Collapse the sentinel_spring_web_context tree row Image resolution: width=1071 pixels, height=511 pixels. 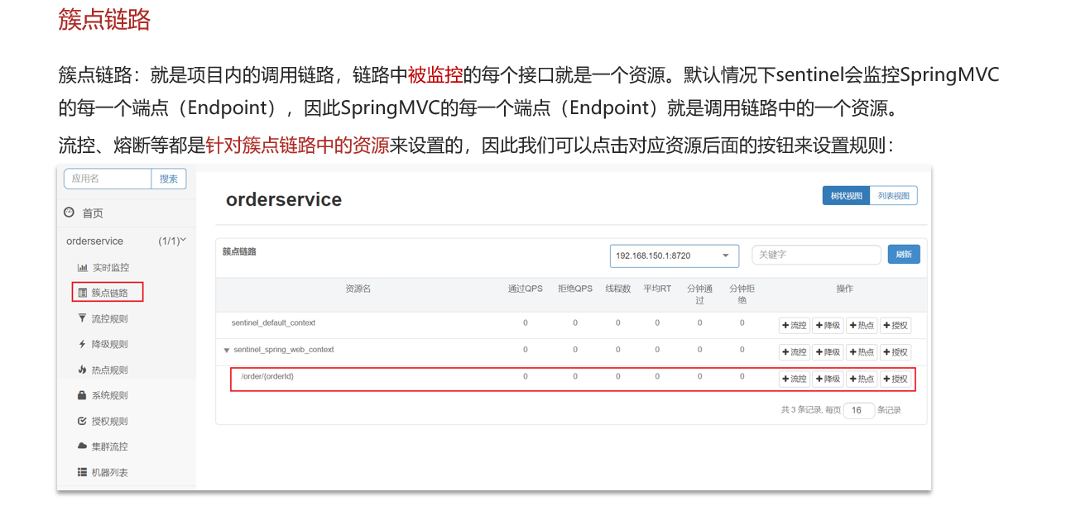click(226, 351)
